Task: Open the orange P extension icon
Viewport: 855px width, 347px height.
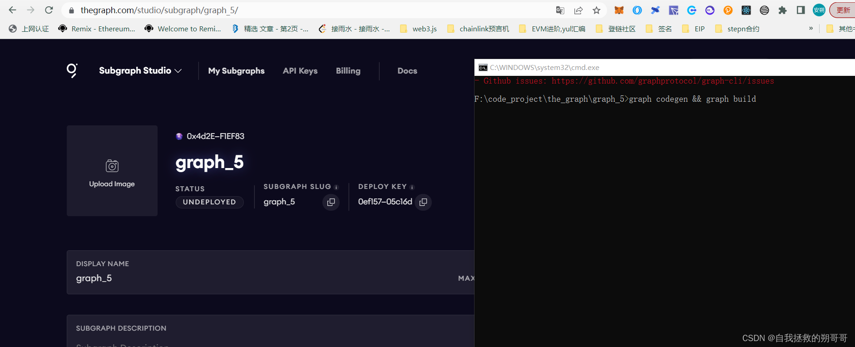Action: 728,10
